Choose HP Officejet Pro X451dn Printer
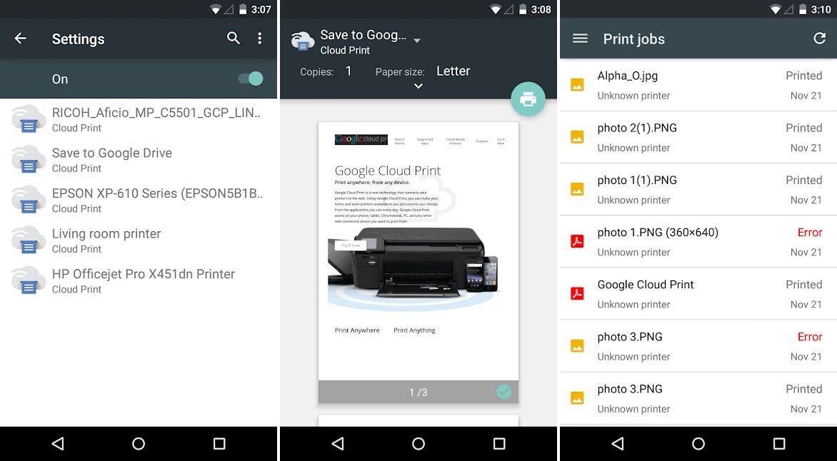The width and height of the screenshot is (837, 461). [143, 280]
